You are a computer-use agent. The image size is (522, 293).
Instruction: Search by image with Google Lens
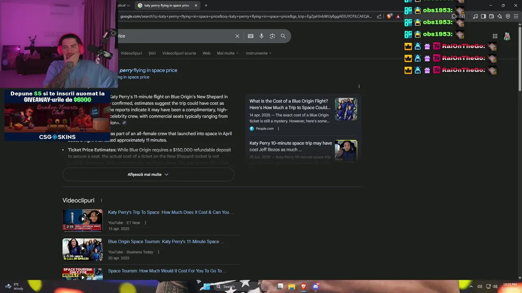click(272, 36)
